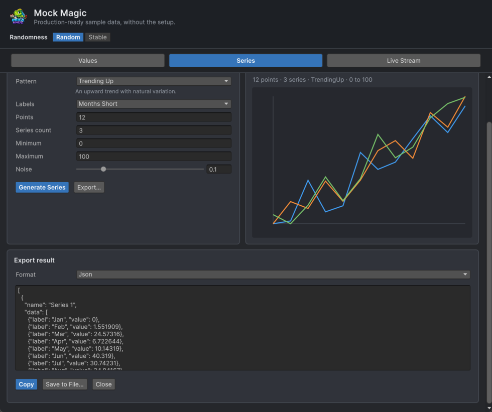Click the Points input field
The image size is (492, 412).
(154, 117)
